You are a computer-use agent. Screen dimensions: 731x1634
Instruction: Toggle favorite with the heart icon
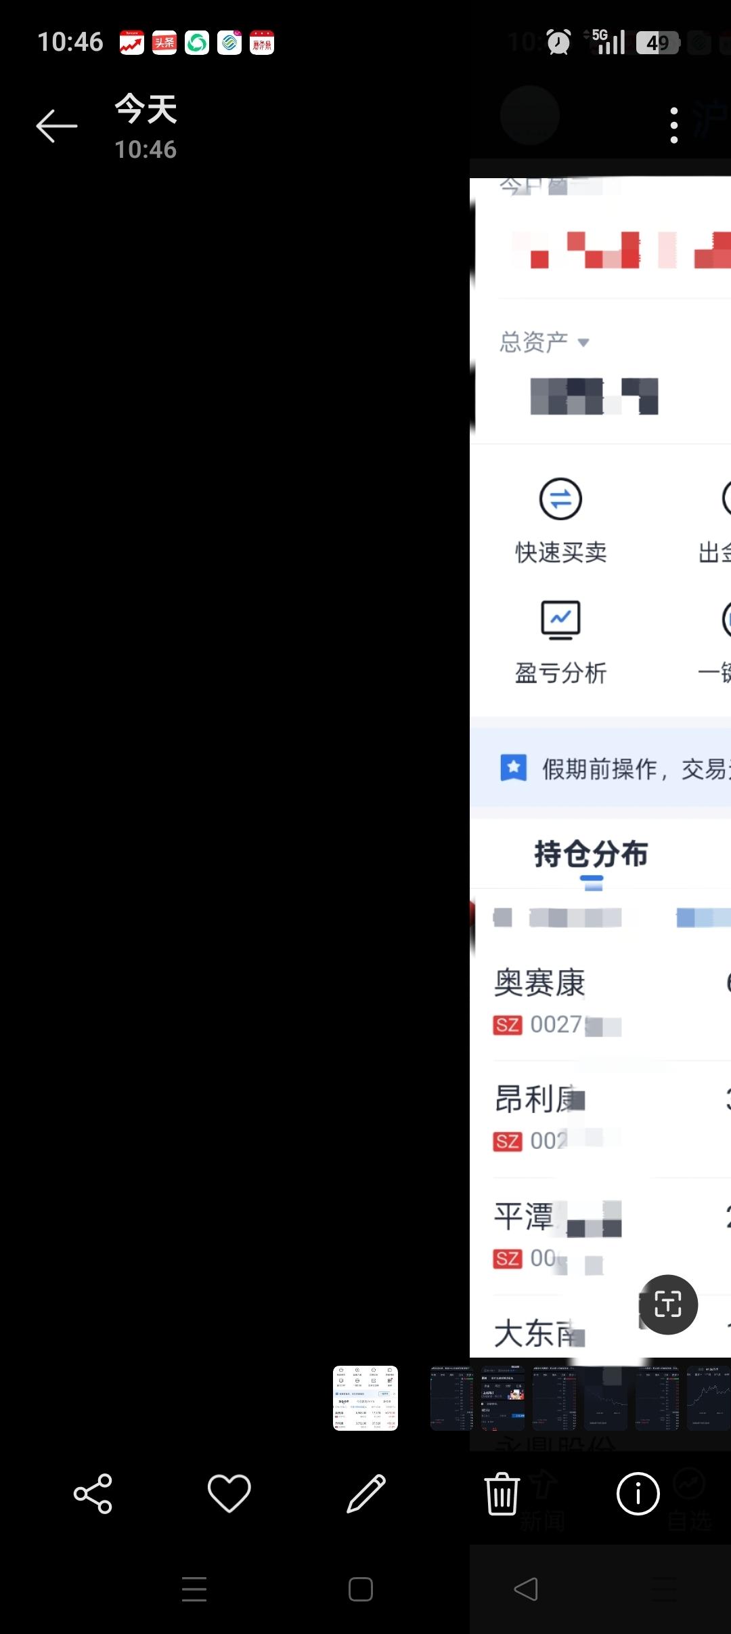coord(229,1494)
